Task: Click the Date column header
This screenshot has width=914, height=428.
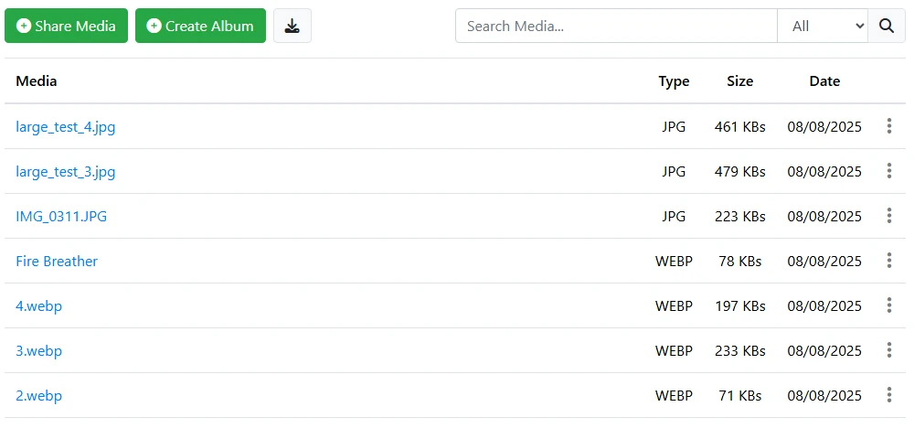Action: (x=824, y=81)
